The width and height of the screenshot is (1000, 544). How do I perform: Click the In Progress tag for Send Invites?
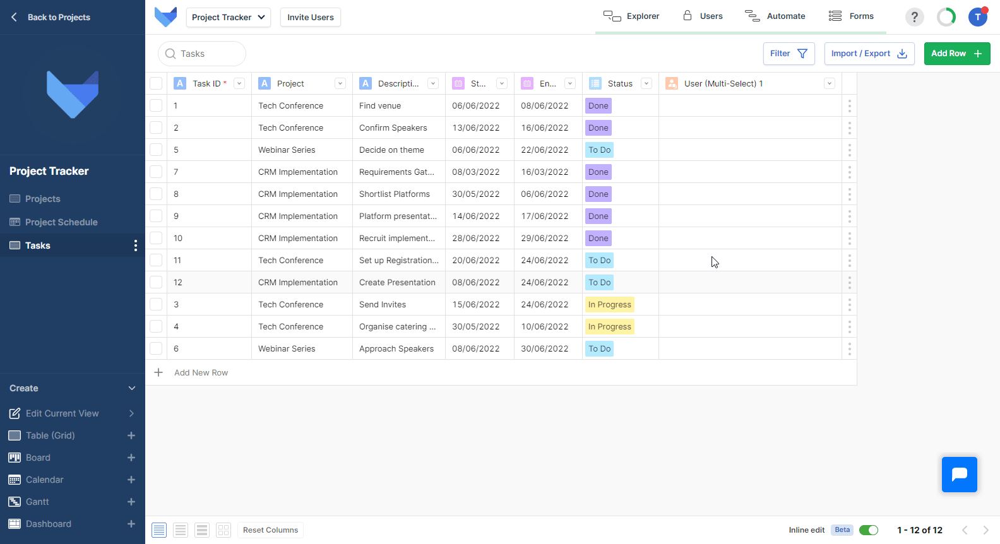(610, 304)
